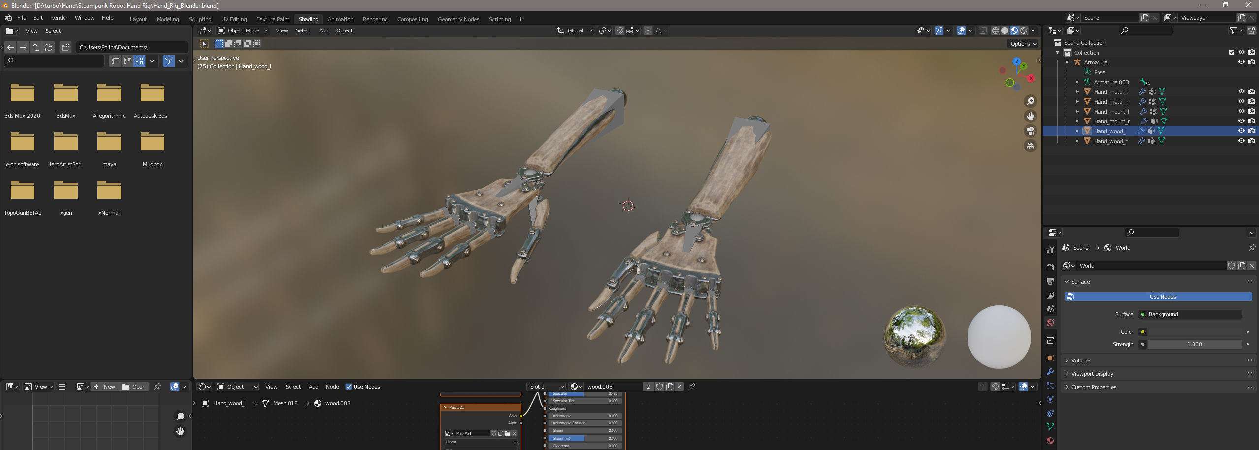
Task: Click Open image button in image editor
Action: tap(134, 387)
